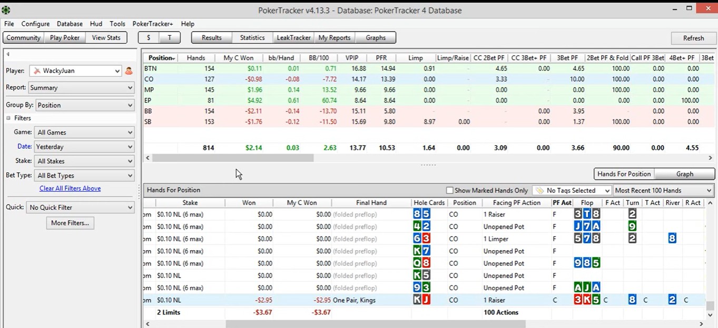718x328 pixels.
Task: Click the PokerTracker logo in title bar
Action: [x=6, y=10]
